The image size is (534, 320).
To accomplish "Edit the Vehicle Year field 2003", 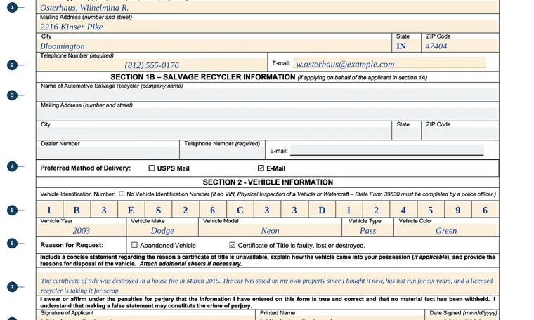I will click(x=81, y=230).
